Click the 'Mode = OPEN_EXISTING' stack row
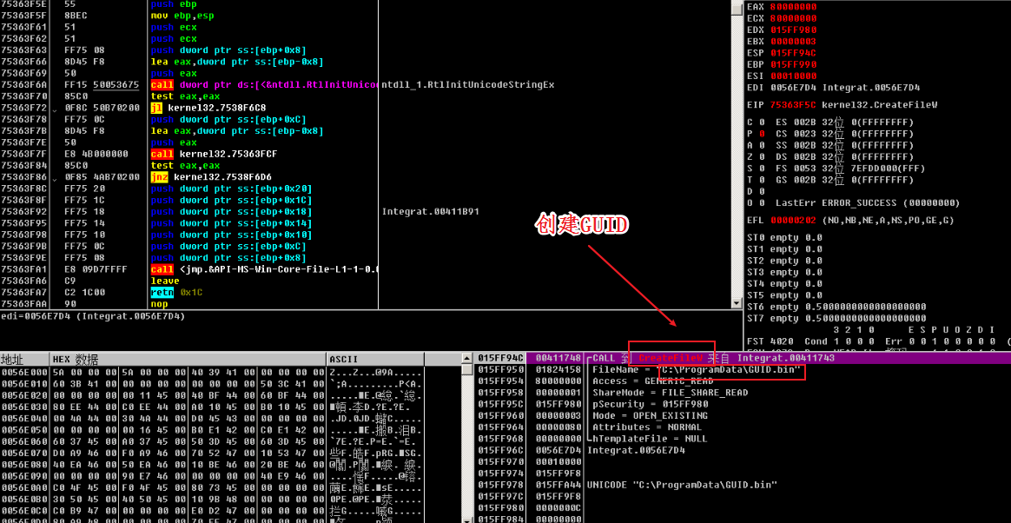The width and height of the screenshot is (1011, 523). [743, 416]
